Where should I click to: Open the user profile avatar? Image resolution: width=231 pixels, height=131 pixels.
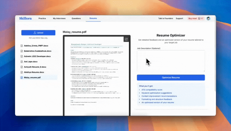click(208, 19)
